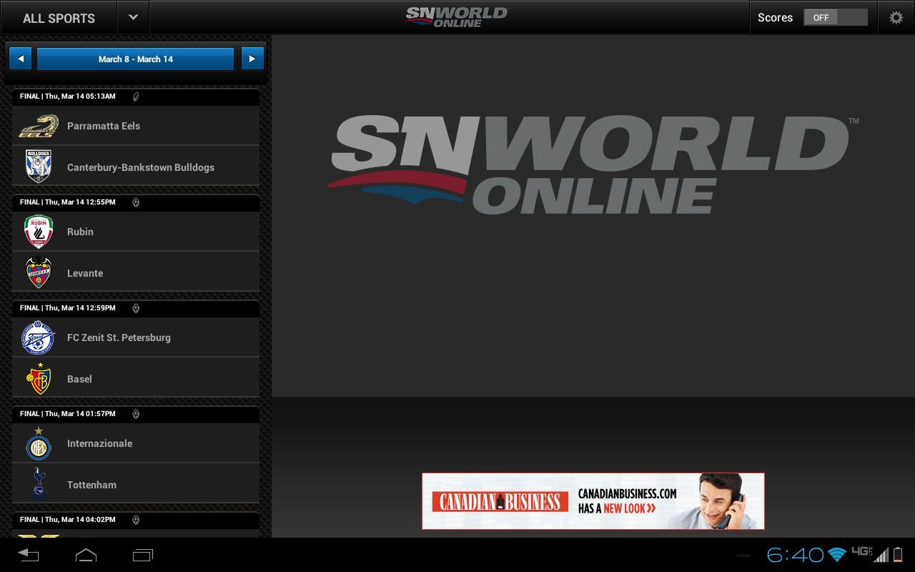Image resolution: width=915 pixels, height=572 pixels.
Task: Open the FINAL Thu, Mar 14 12:59PM header
Action: tap(136, 308)
